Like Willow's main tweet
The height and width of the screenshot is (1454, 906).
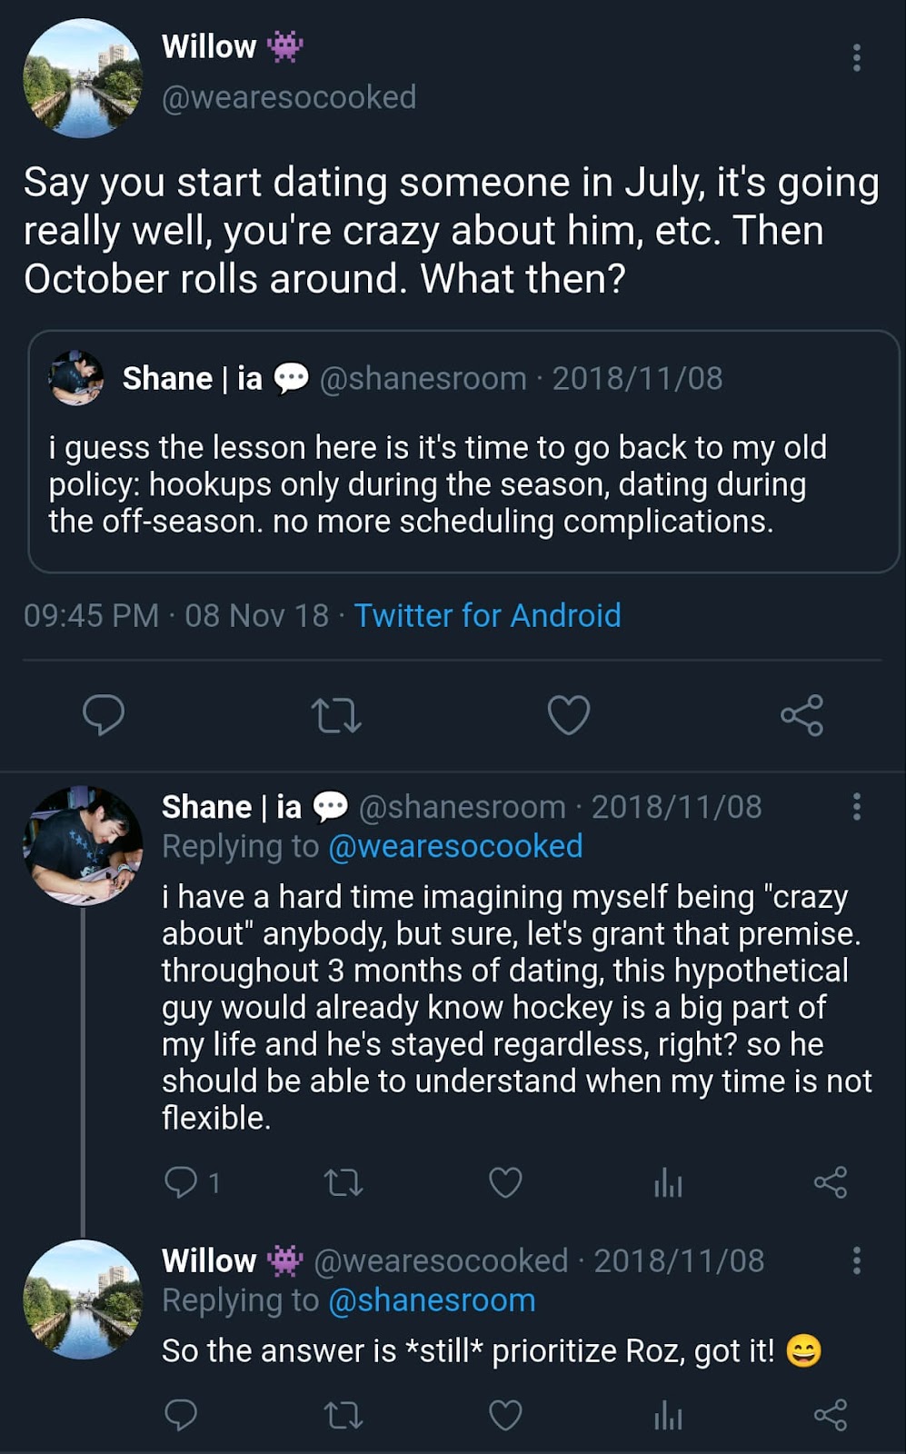(569, 715)
